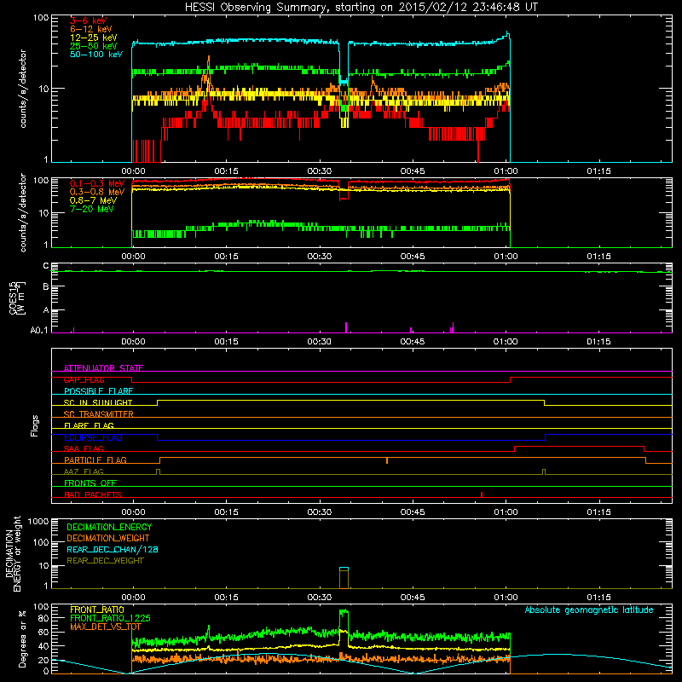Click the cyan decimation box near 00:33

click(344, 569)
